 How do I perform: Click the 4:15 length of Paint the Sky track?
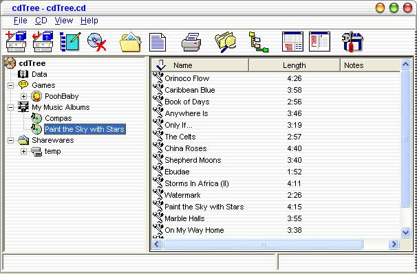click(295, 207)
